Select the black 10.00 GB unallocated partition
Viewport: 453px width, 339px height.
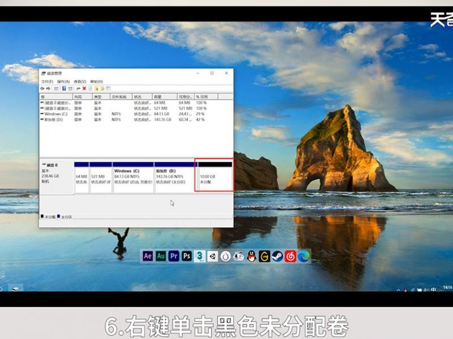click(215, 177)
